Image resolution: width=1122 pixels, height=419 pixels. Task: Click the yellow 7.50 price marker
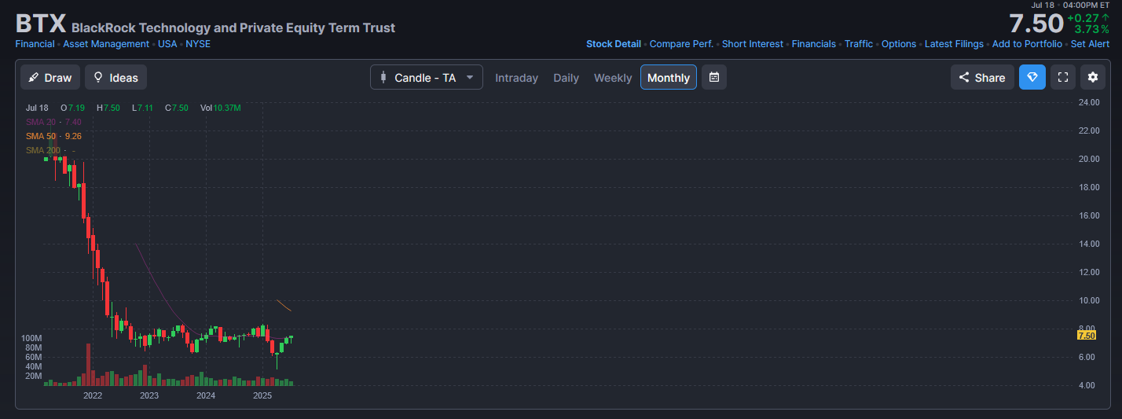pyautogui.click(x=1087, y=336)
